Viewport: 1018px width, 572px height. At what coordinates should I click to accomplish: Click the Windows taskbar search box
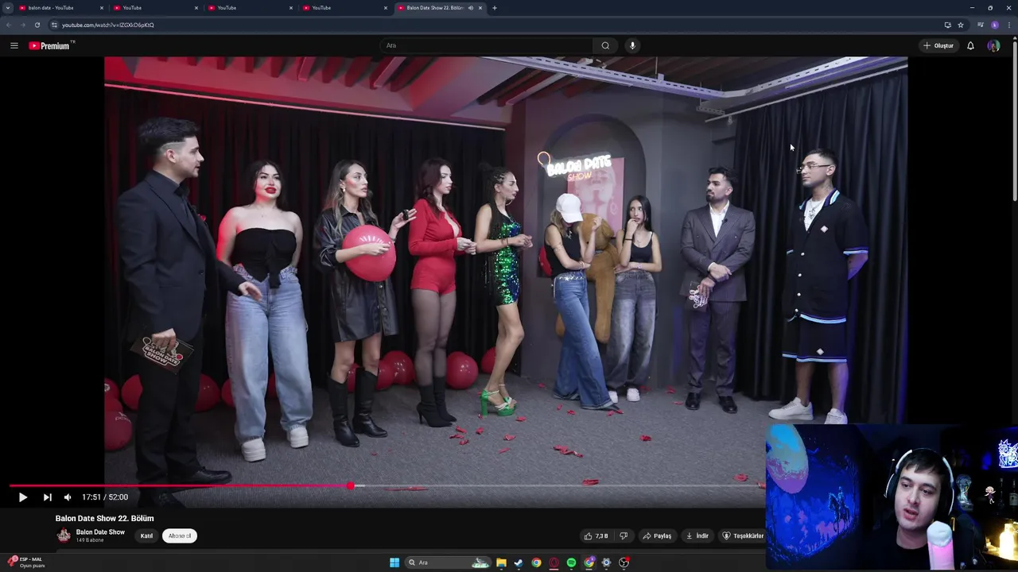point(449,562)
